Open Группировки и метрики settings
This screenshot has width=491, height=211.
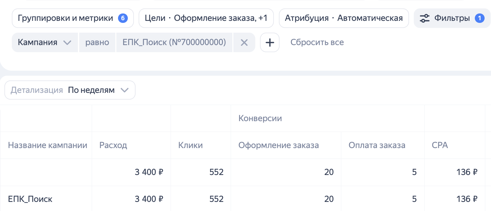(65, 18)
